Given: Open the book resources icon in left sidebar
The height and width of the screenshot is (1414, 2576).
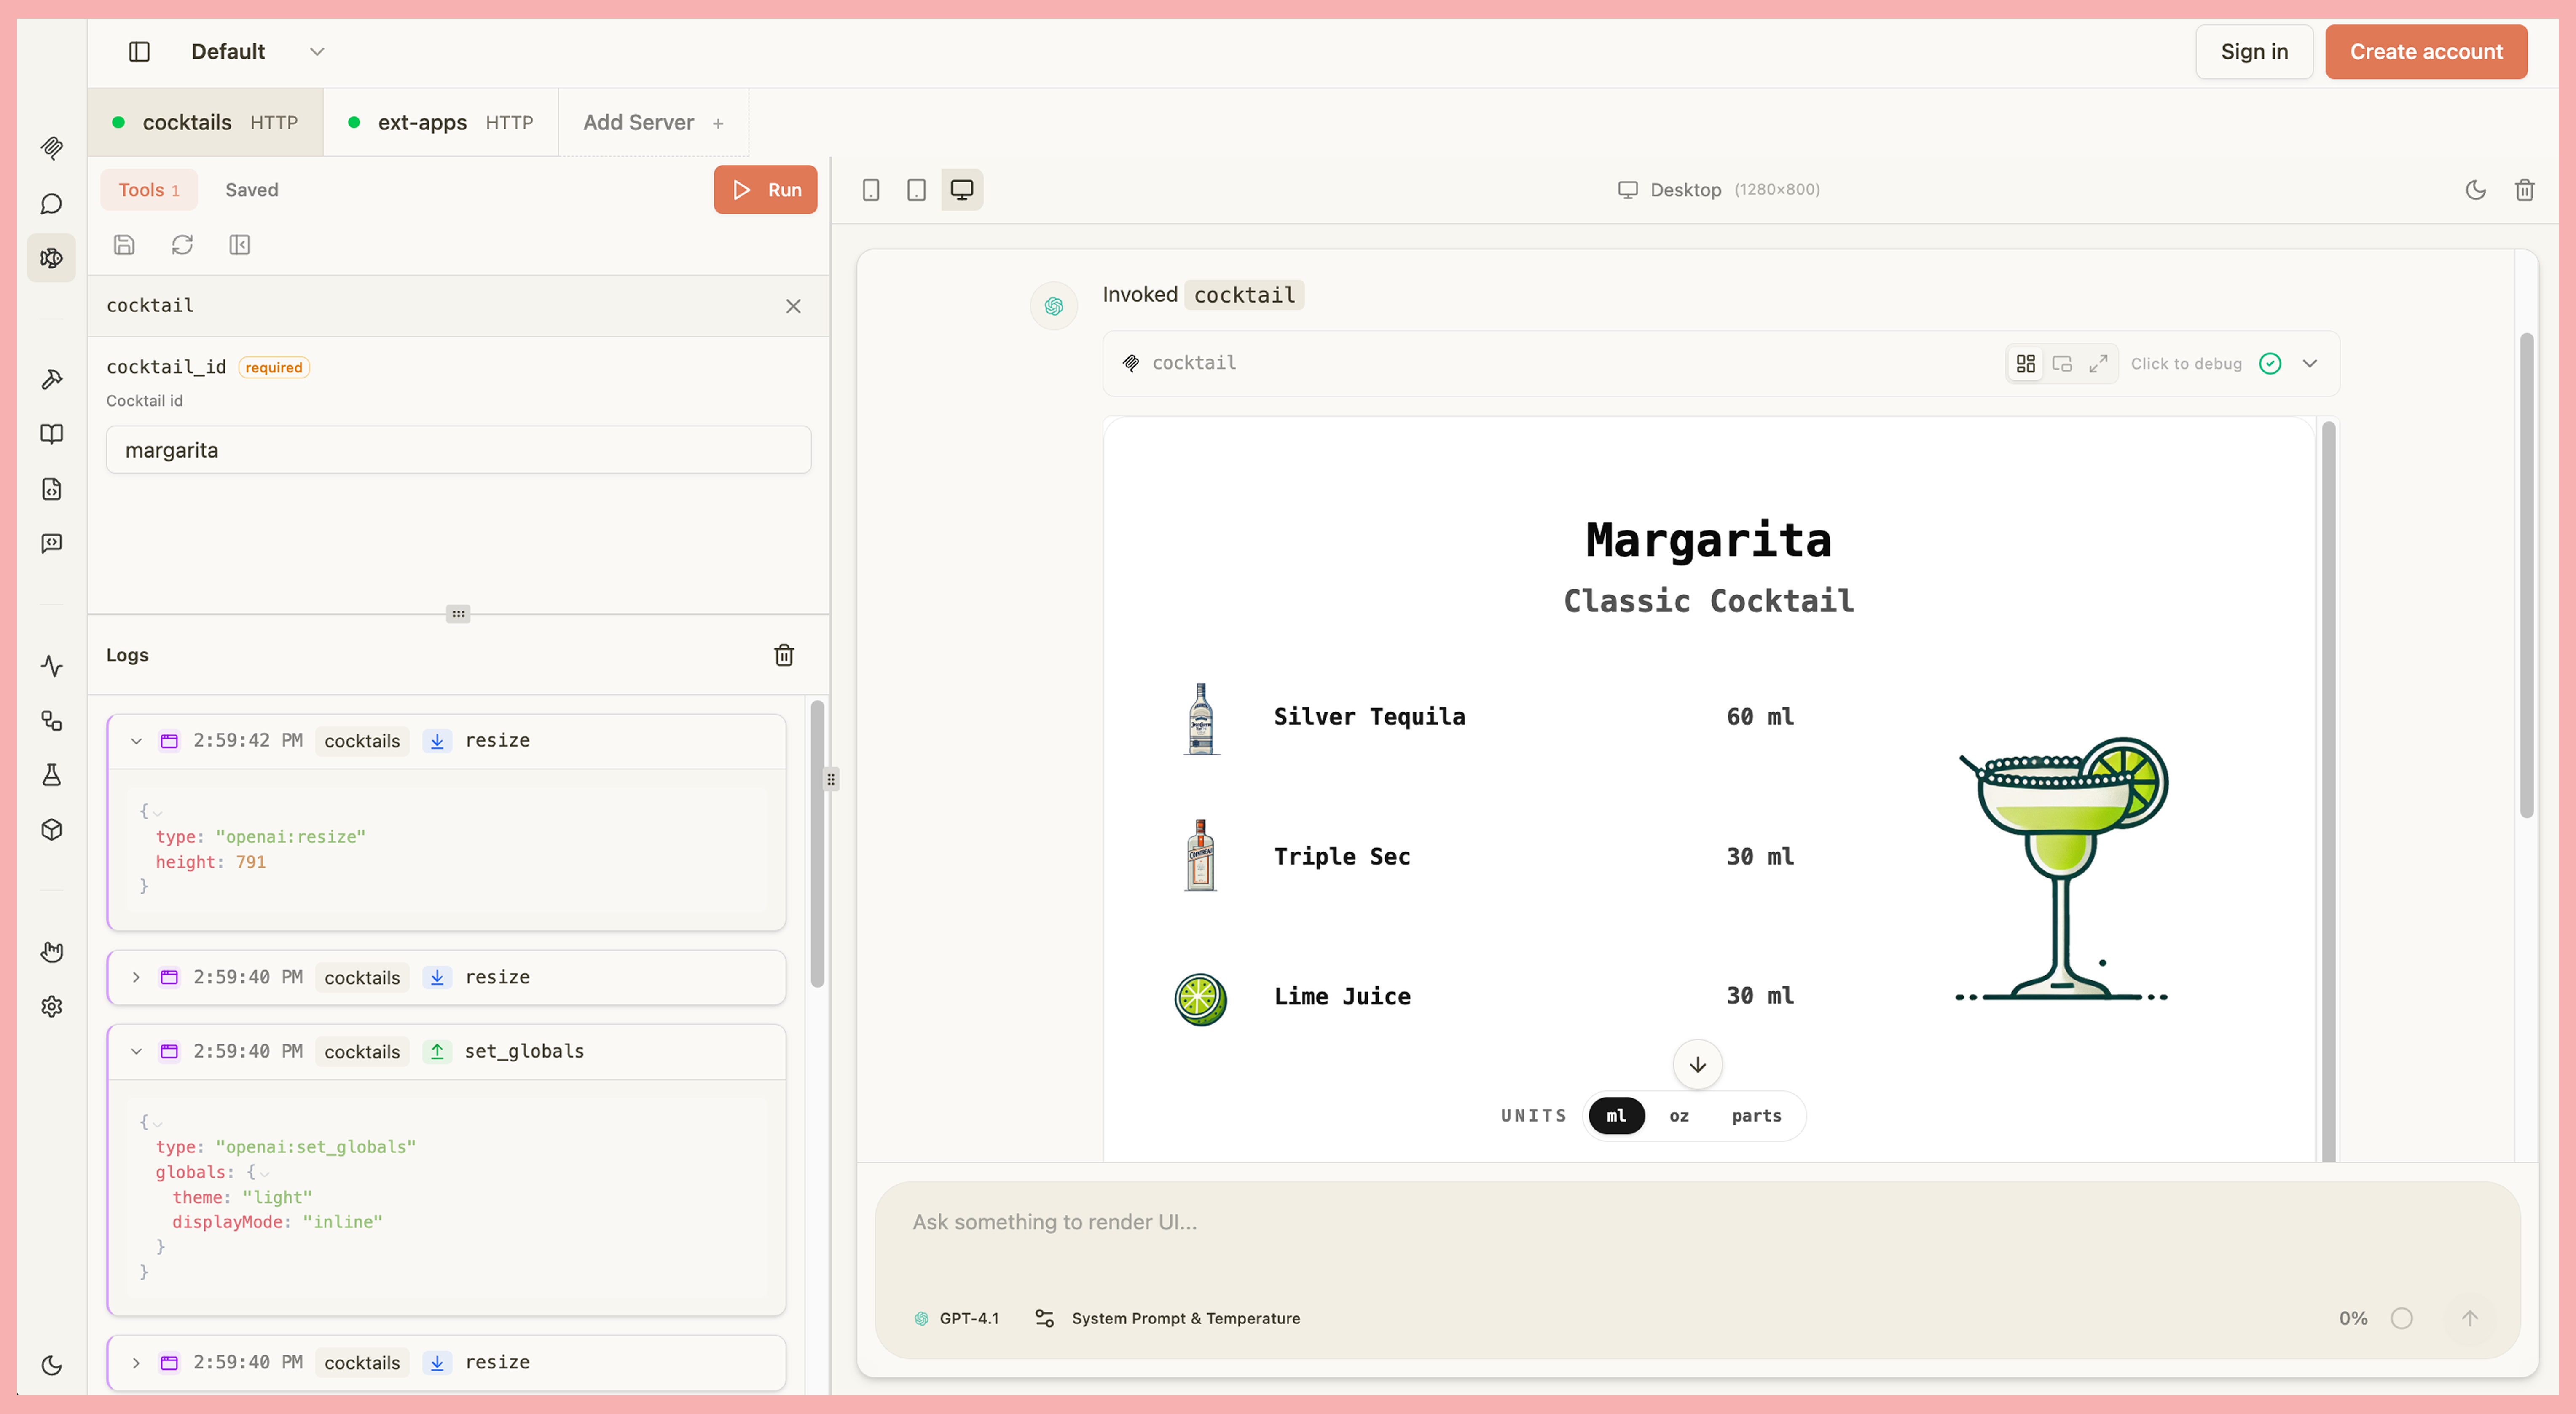Looking at the screenshot, I should 52,434.
